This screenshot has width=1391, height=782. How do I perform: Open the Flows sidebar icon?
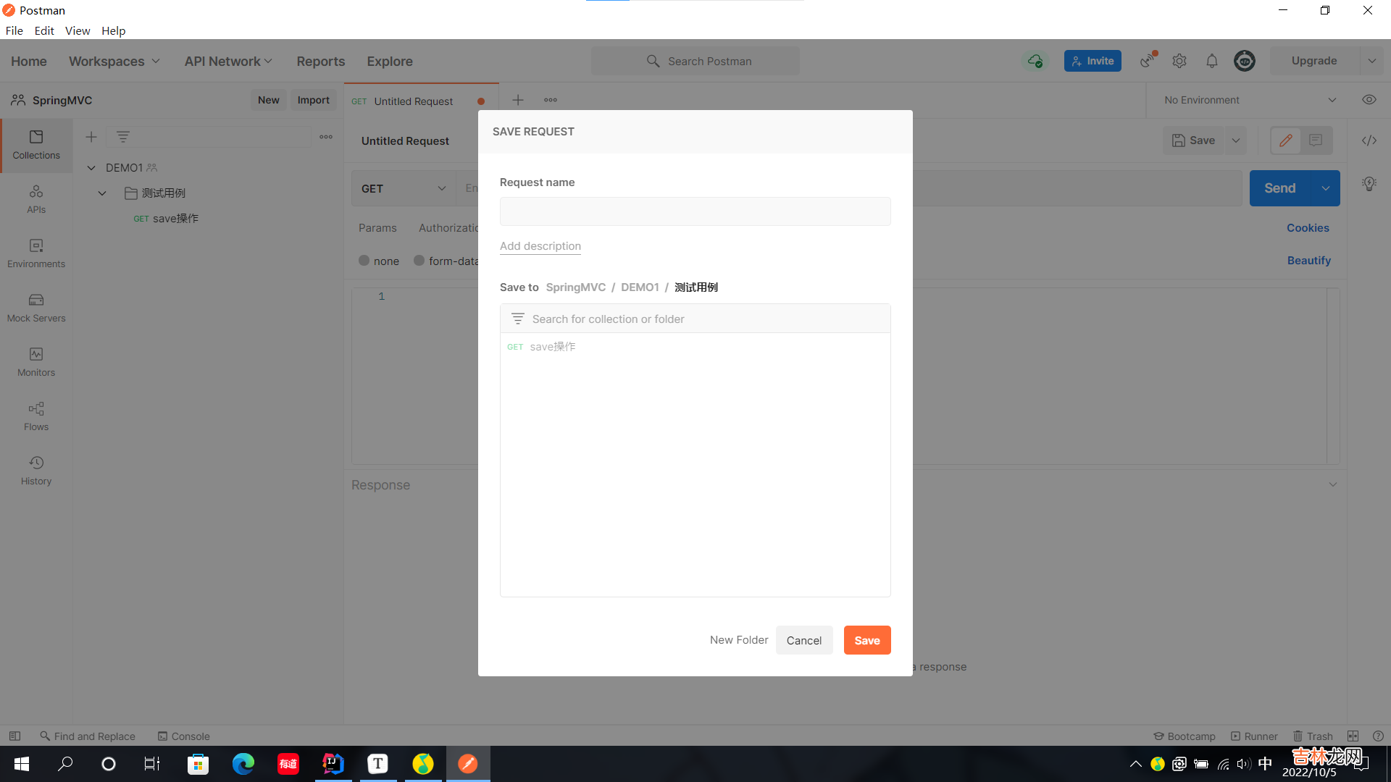[x=36, y=416]
